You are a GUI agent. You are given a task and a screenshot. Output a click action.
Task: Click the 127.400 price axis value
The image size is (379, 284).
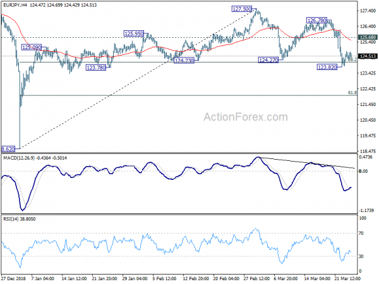click(x=368, y=11)
